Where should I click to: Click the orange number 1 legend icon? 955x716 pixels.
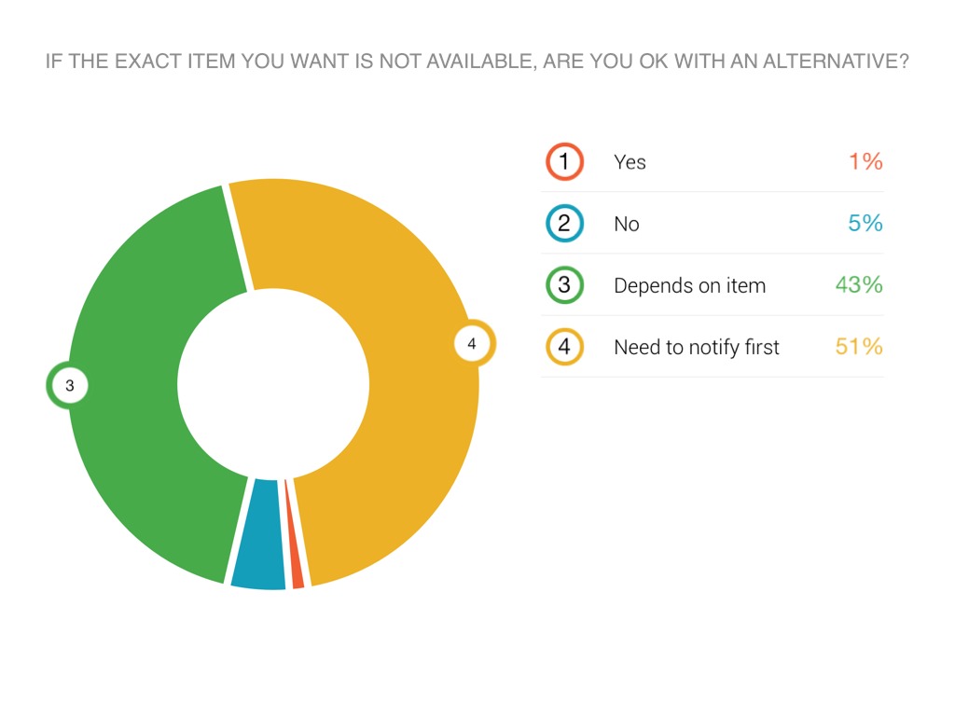(x=564, y=162)
